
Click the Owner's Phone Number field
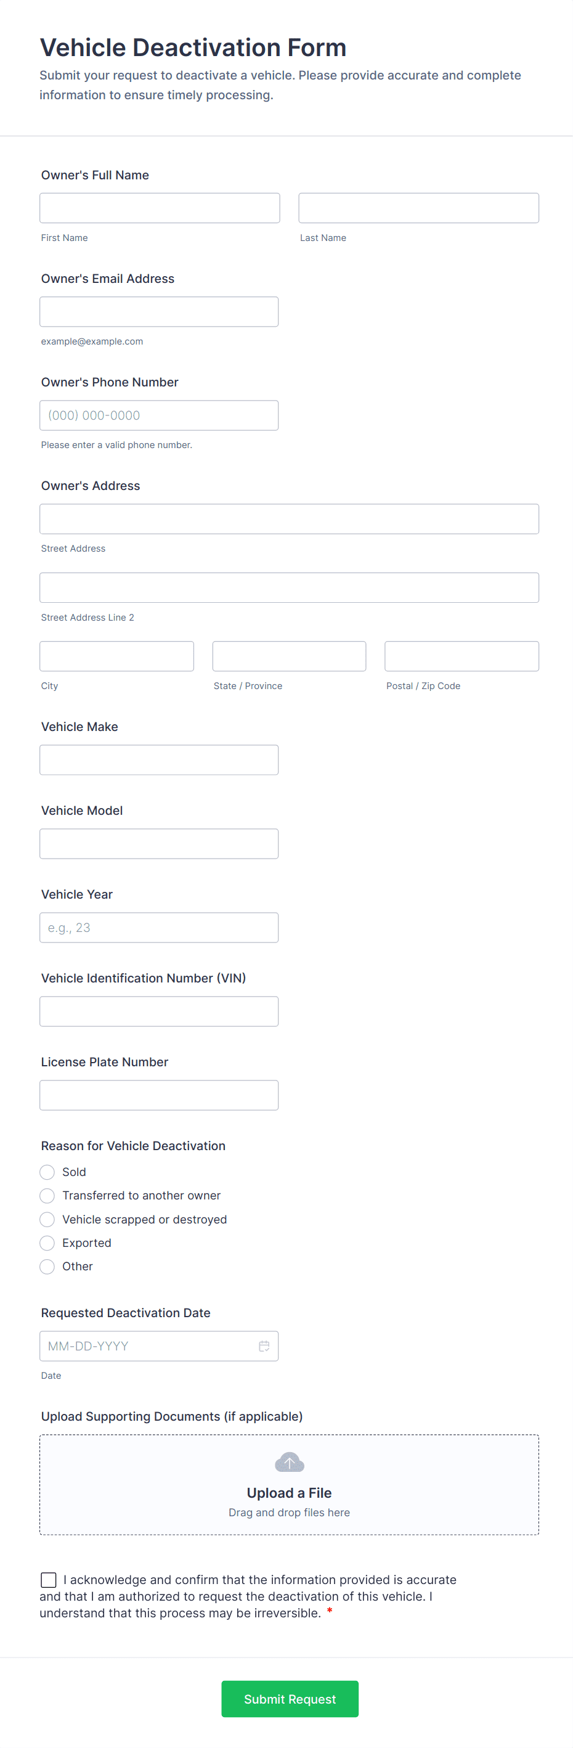coord(160,415)
